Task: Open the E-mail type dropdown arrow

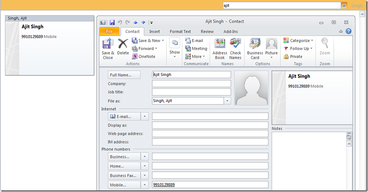Action: [145, 116]
